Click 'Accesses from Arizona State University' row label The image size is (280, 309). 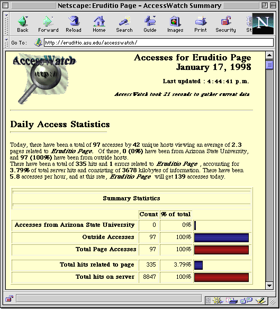75,225
